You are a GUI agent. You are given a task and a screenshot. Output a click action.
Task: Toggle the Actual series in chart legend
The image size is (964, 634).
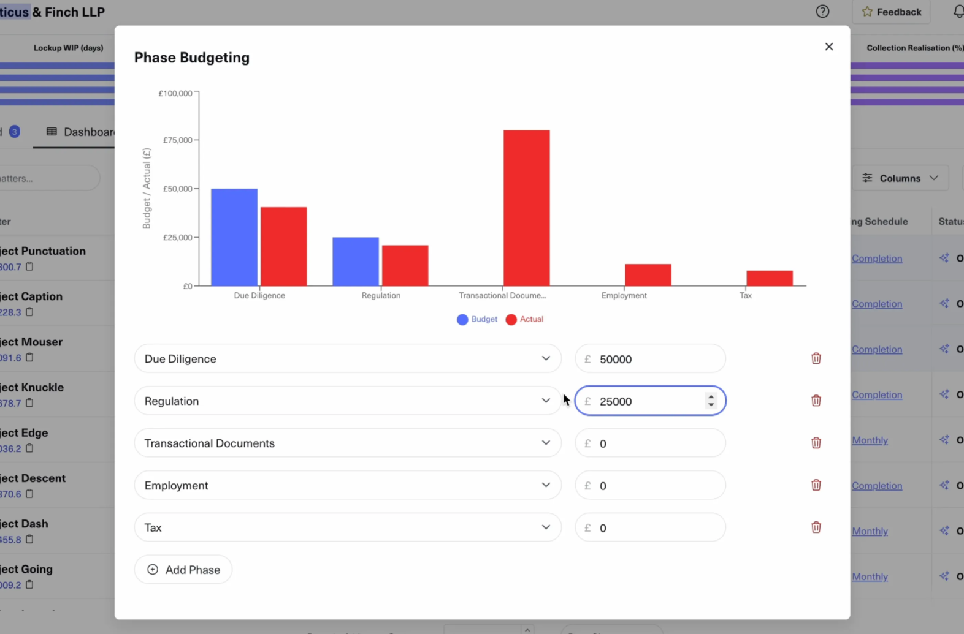[x=525, y=319]
